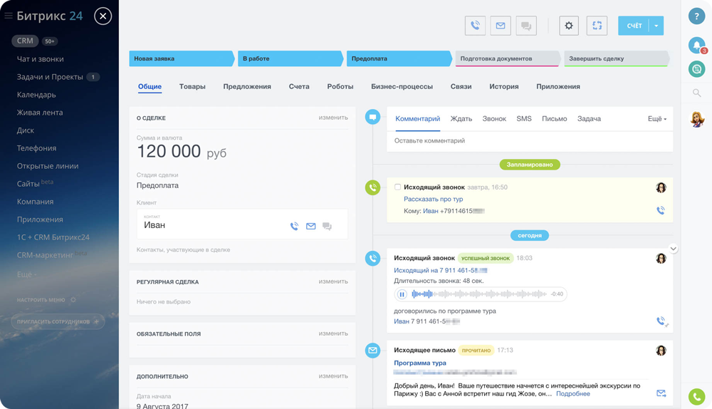Screen dimensions: 712x409
Task: Open search via magnifier icon in sidebar
Action: click(696, 93)
